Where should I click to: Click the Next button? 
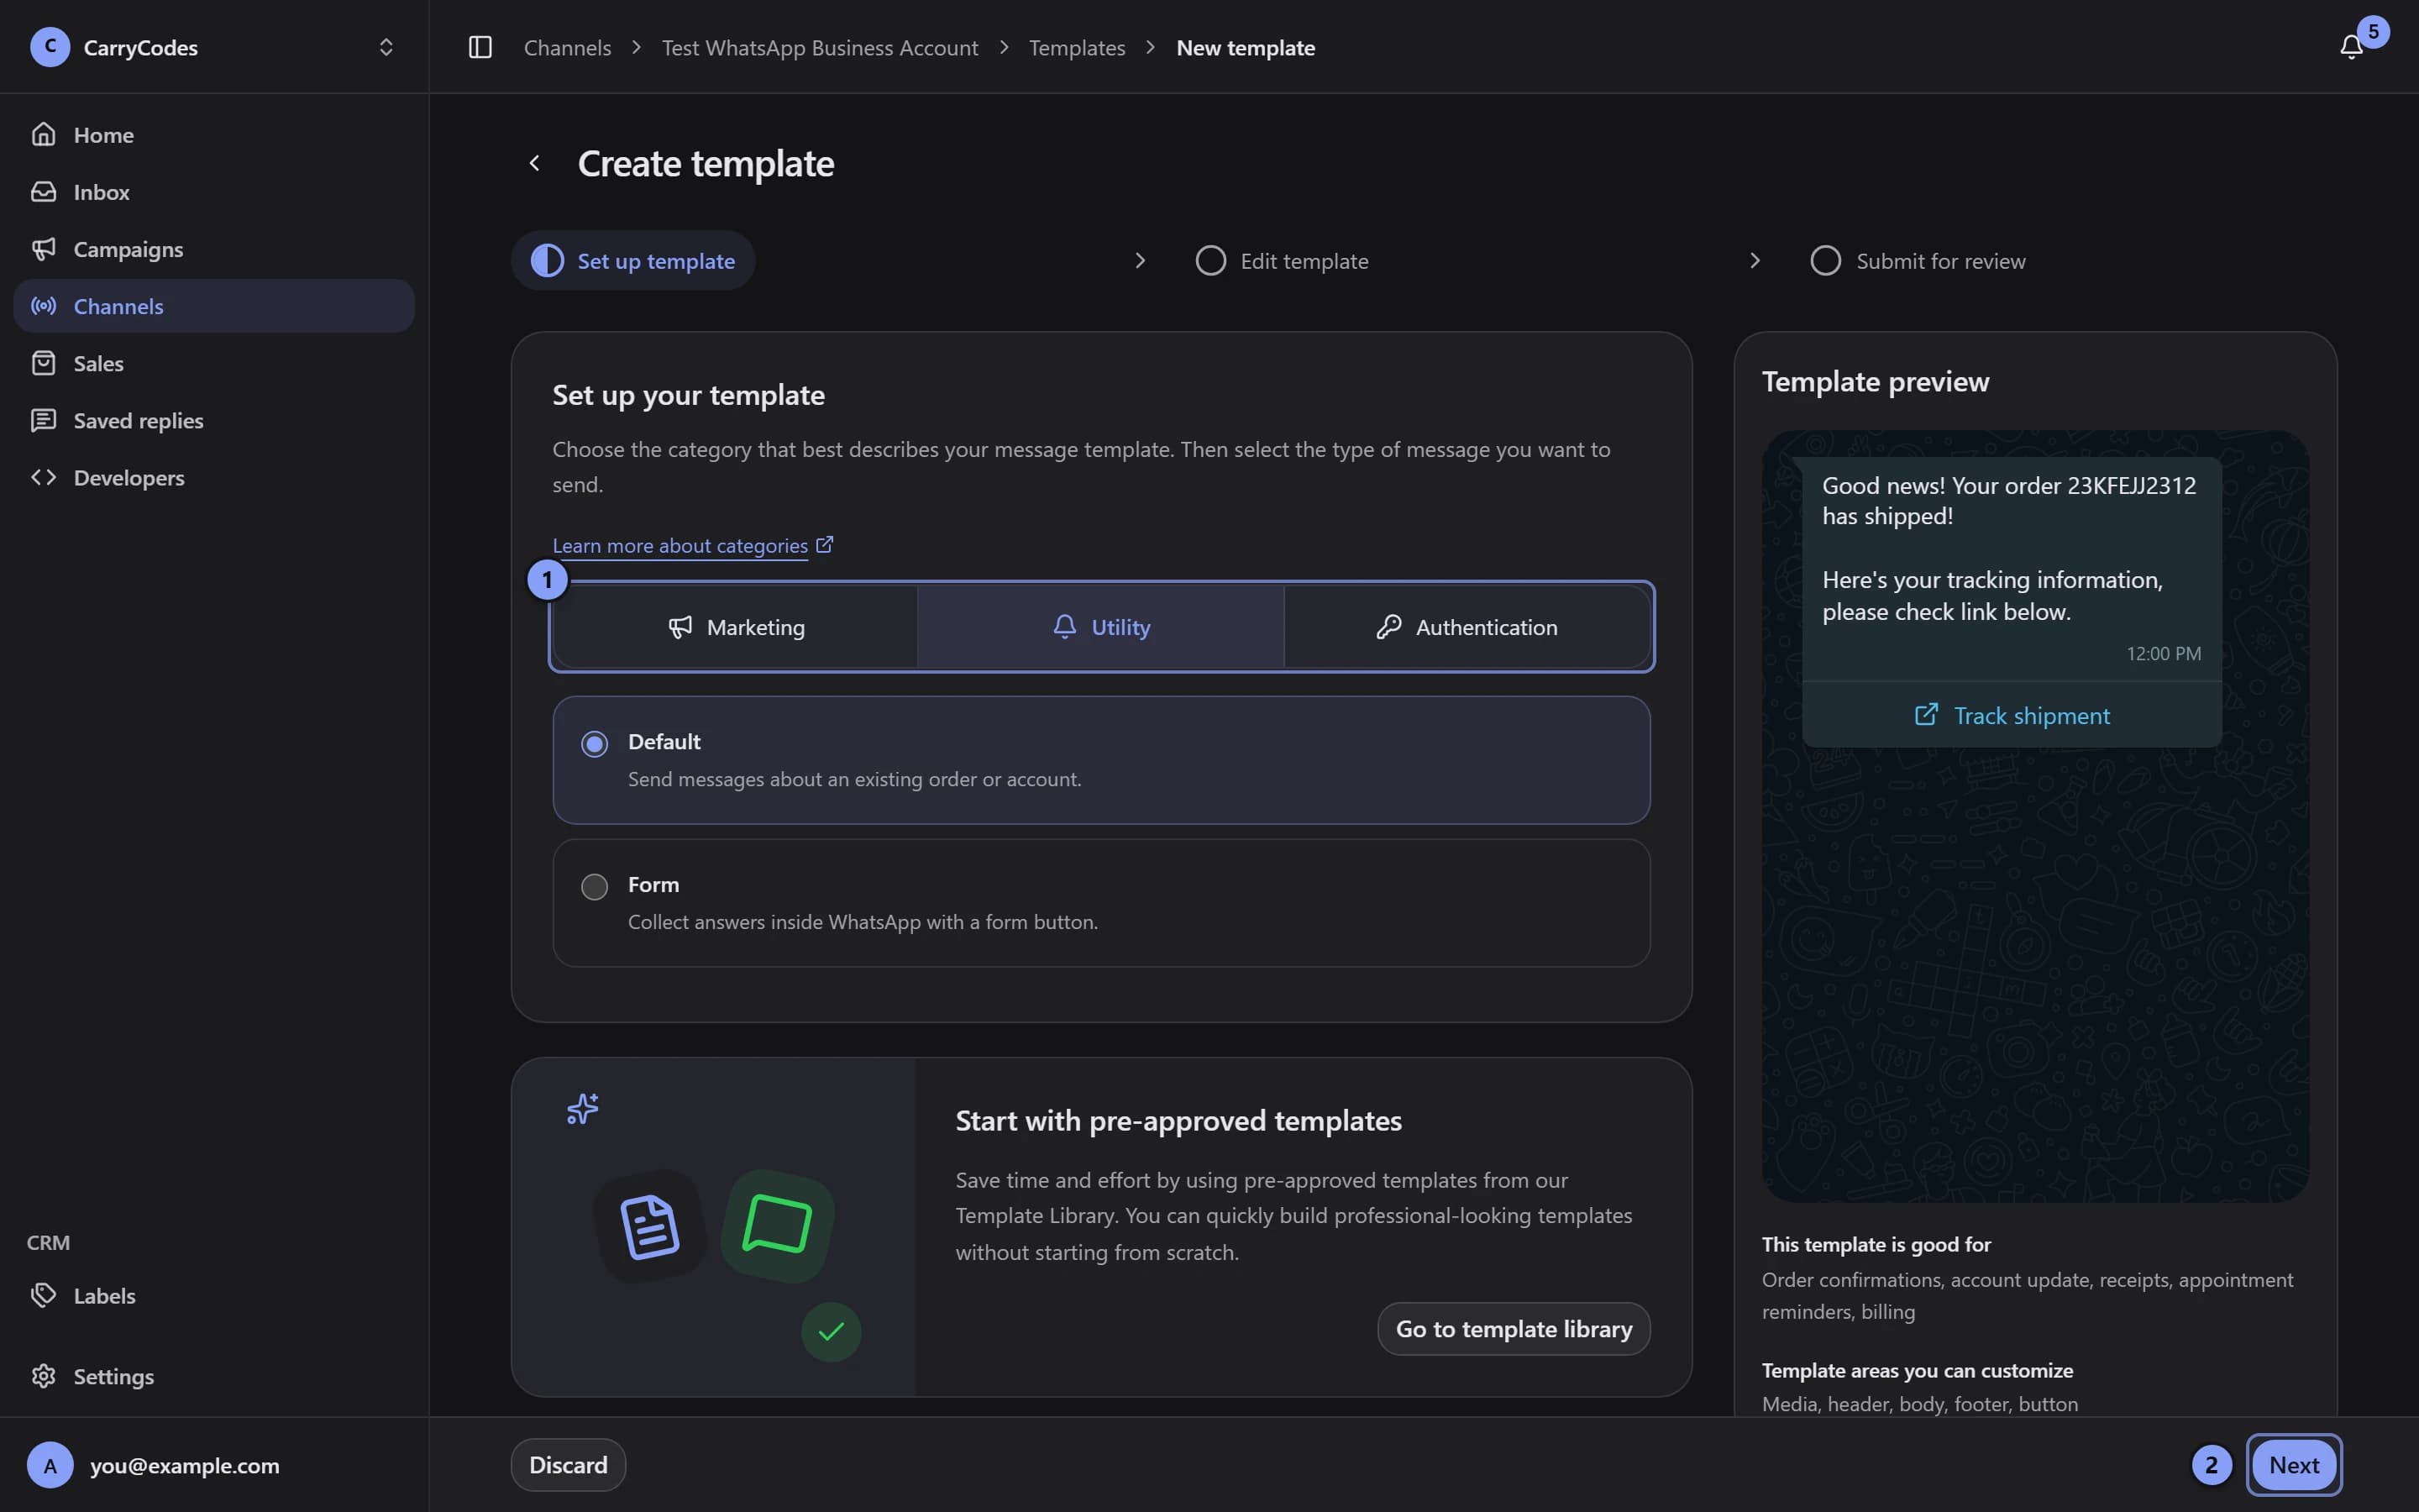[2293, 1465]
